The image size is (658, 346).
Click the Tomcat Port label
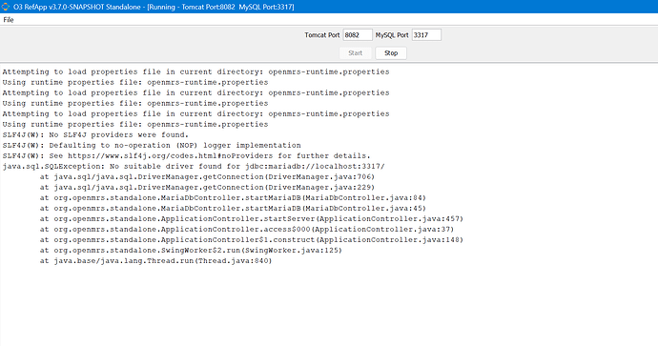pyautogui.click(x=322, y=35)
